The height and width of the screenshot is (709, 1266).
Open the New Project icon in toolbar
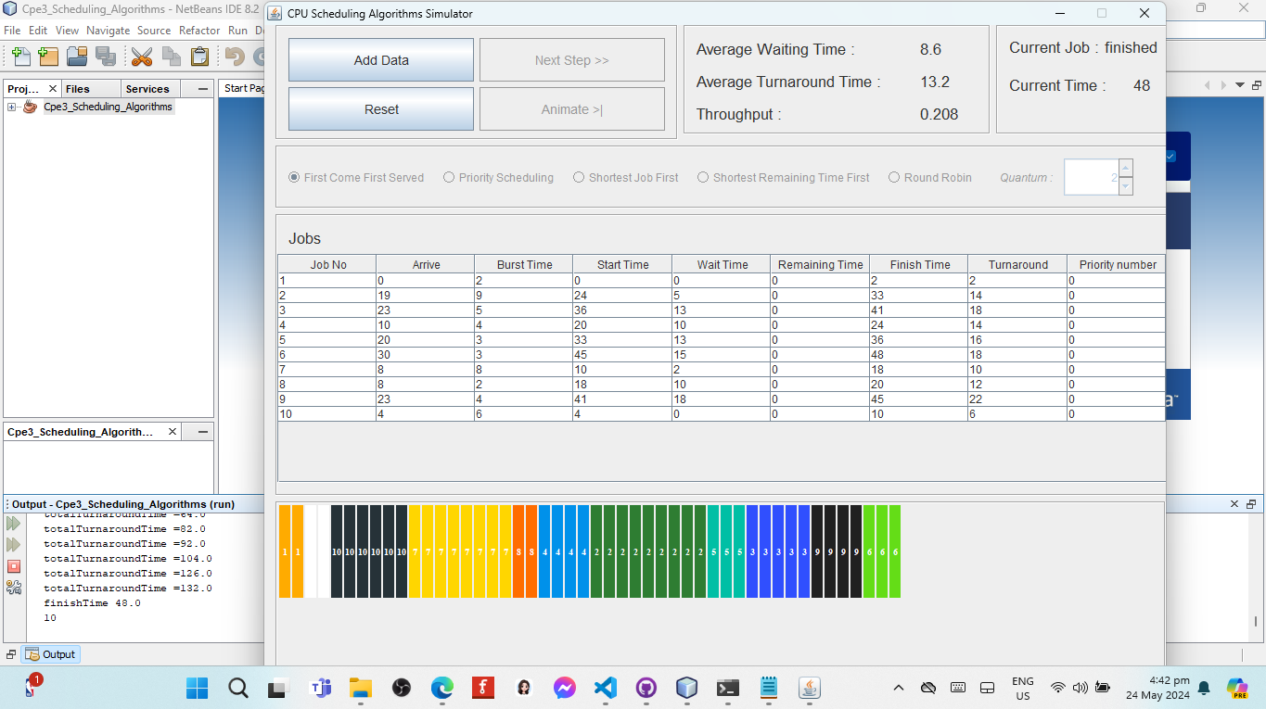pyautogui.click(x=47, y=57)
